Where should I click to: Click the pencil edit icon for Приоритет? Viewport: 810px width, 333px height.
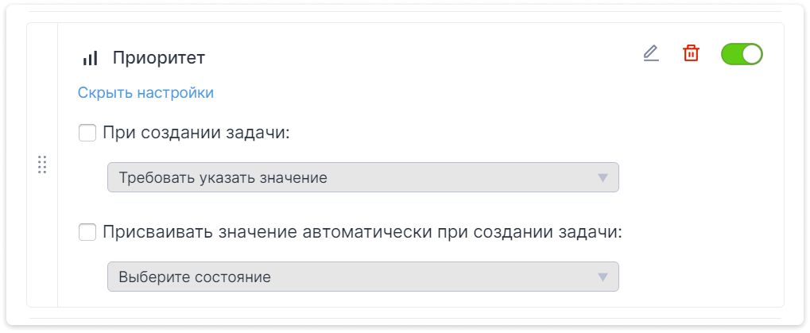tap(651, 54)
